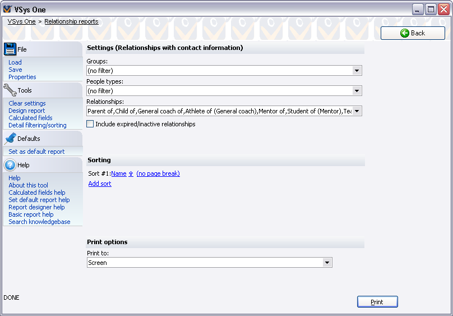Open Report designer help
Viewport: 453px width, 316px height.
click(36, 207)
